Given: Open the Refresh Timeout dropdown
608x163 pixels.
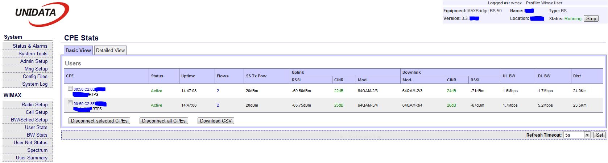Looking at the screenshot, I should coord(587,135).
